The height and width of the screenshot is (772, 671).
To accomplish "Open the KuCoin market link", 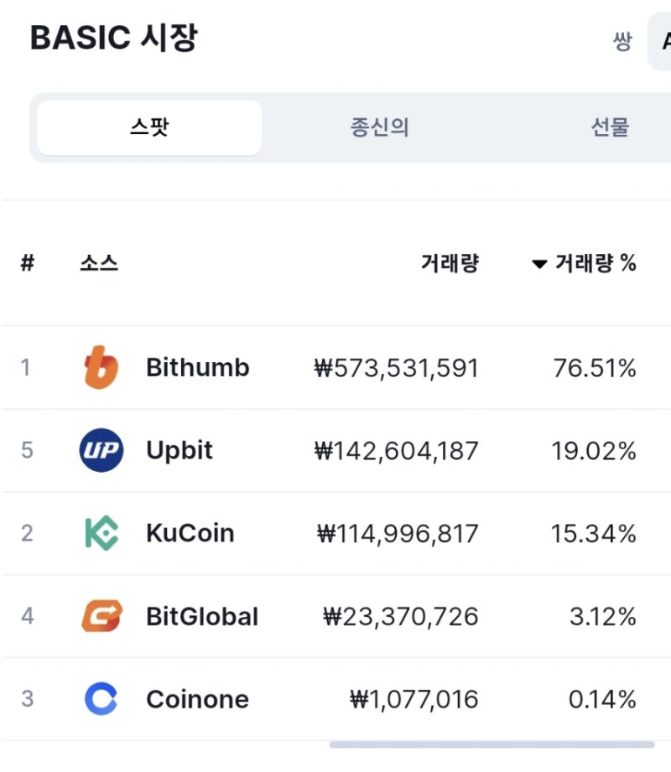I will (x=190, y=533).
